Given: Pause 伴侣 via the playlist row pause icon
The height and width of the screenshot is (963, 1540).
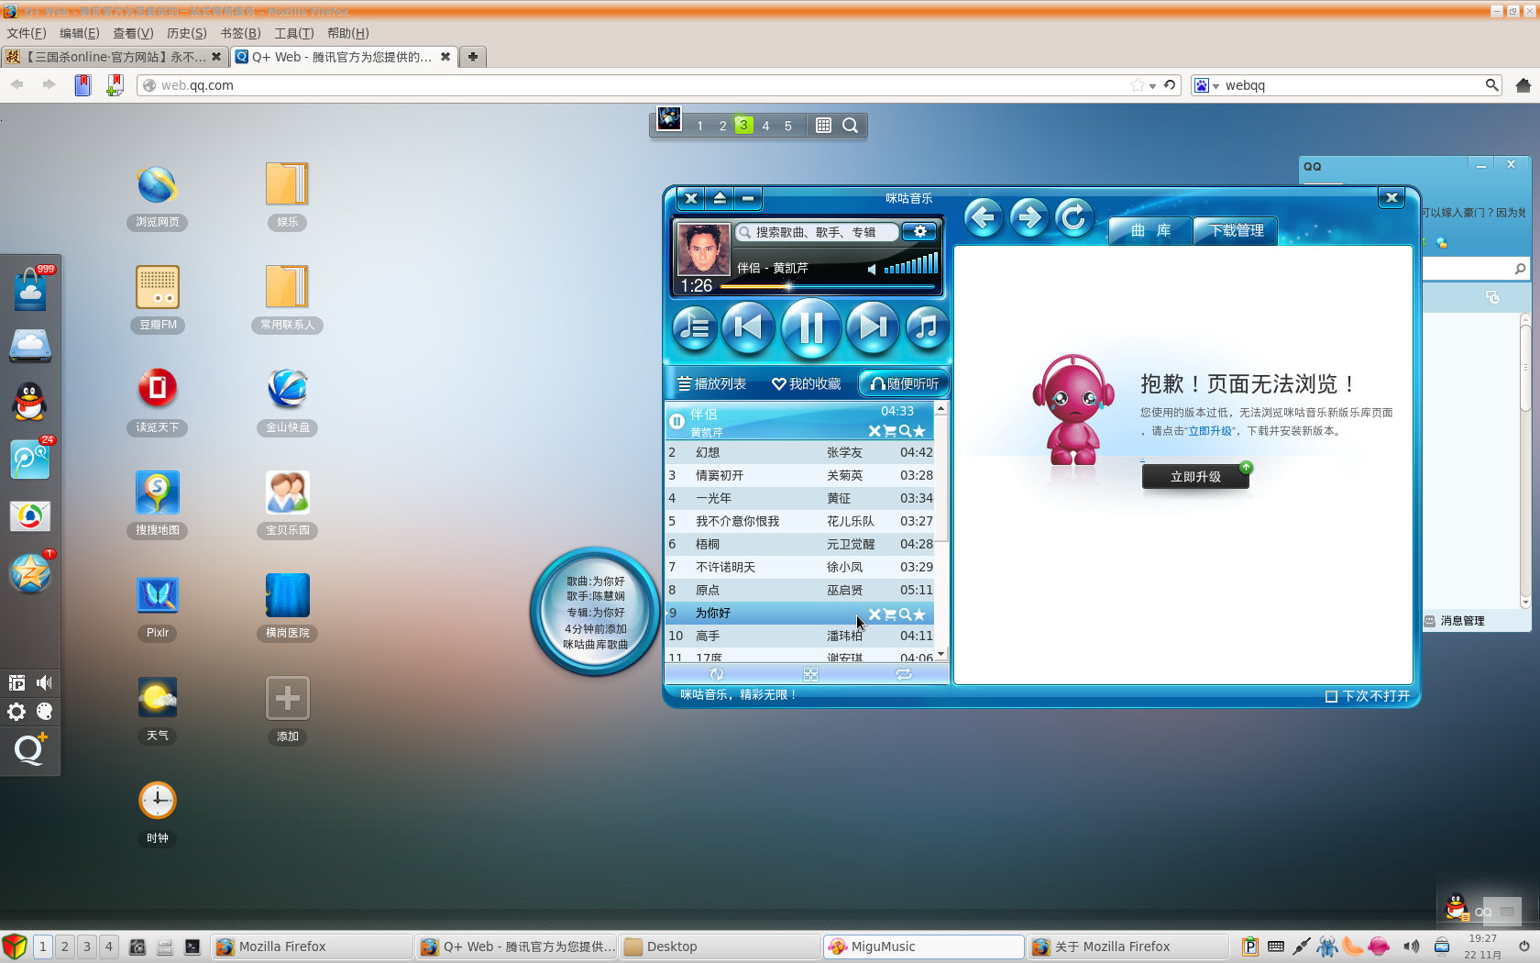Looking at the screenshot, I should coord(676,421).
